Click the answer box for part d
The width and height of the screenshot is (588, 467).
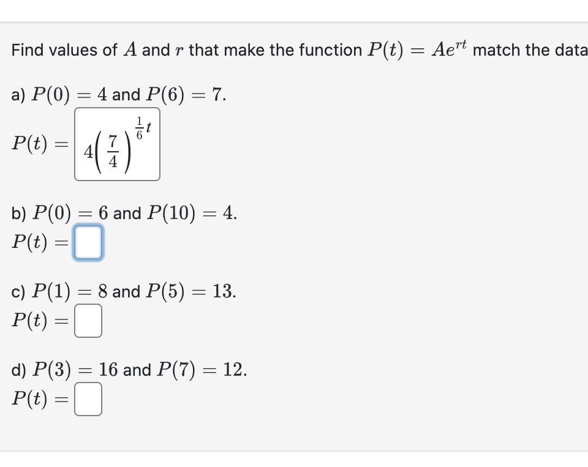click(x=88, y=399)
